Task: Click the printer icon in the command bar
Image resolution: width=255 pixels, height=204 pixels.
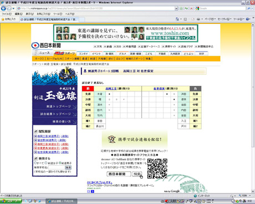Action: 198,19
